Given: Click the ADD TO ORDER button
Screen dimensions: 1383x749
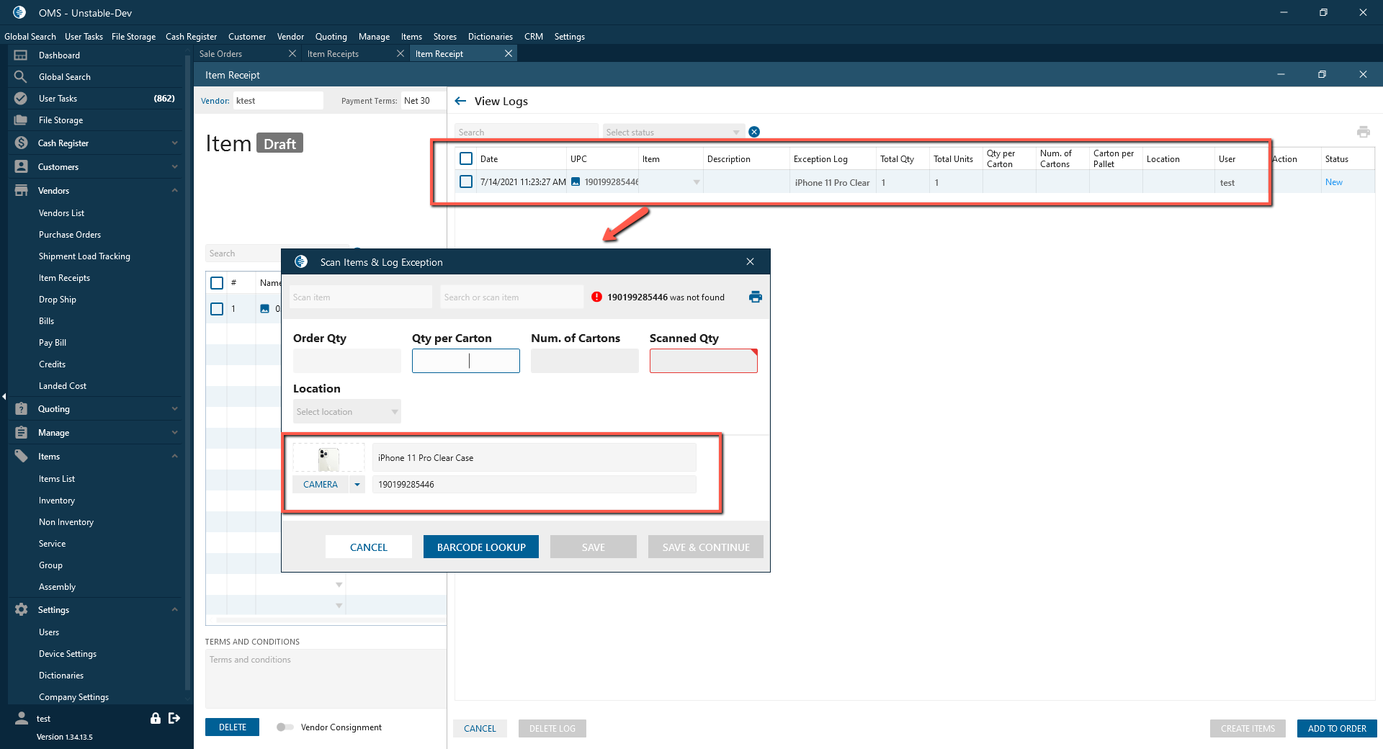Looking at the screenshot, I should coord(1337,729).
